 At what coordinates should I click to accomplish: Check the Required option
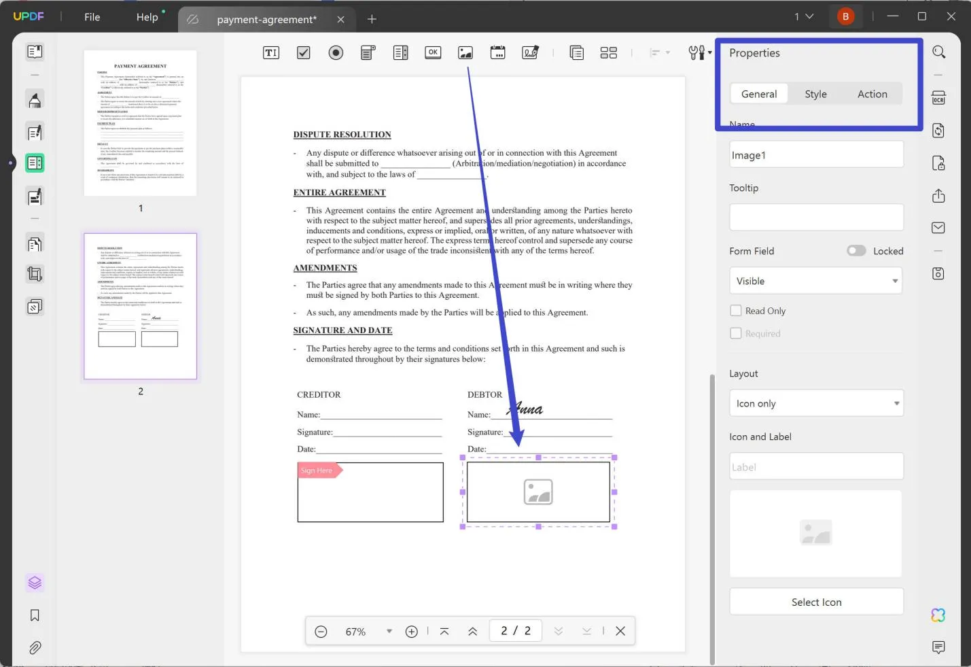pyautogui.click(x=736, y=333)
